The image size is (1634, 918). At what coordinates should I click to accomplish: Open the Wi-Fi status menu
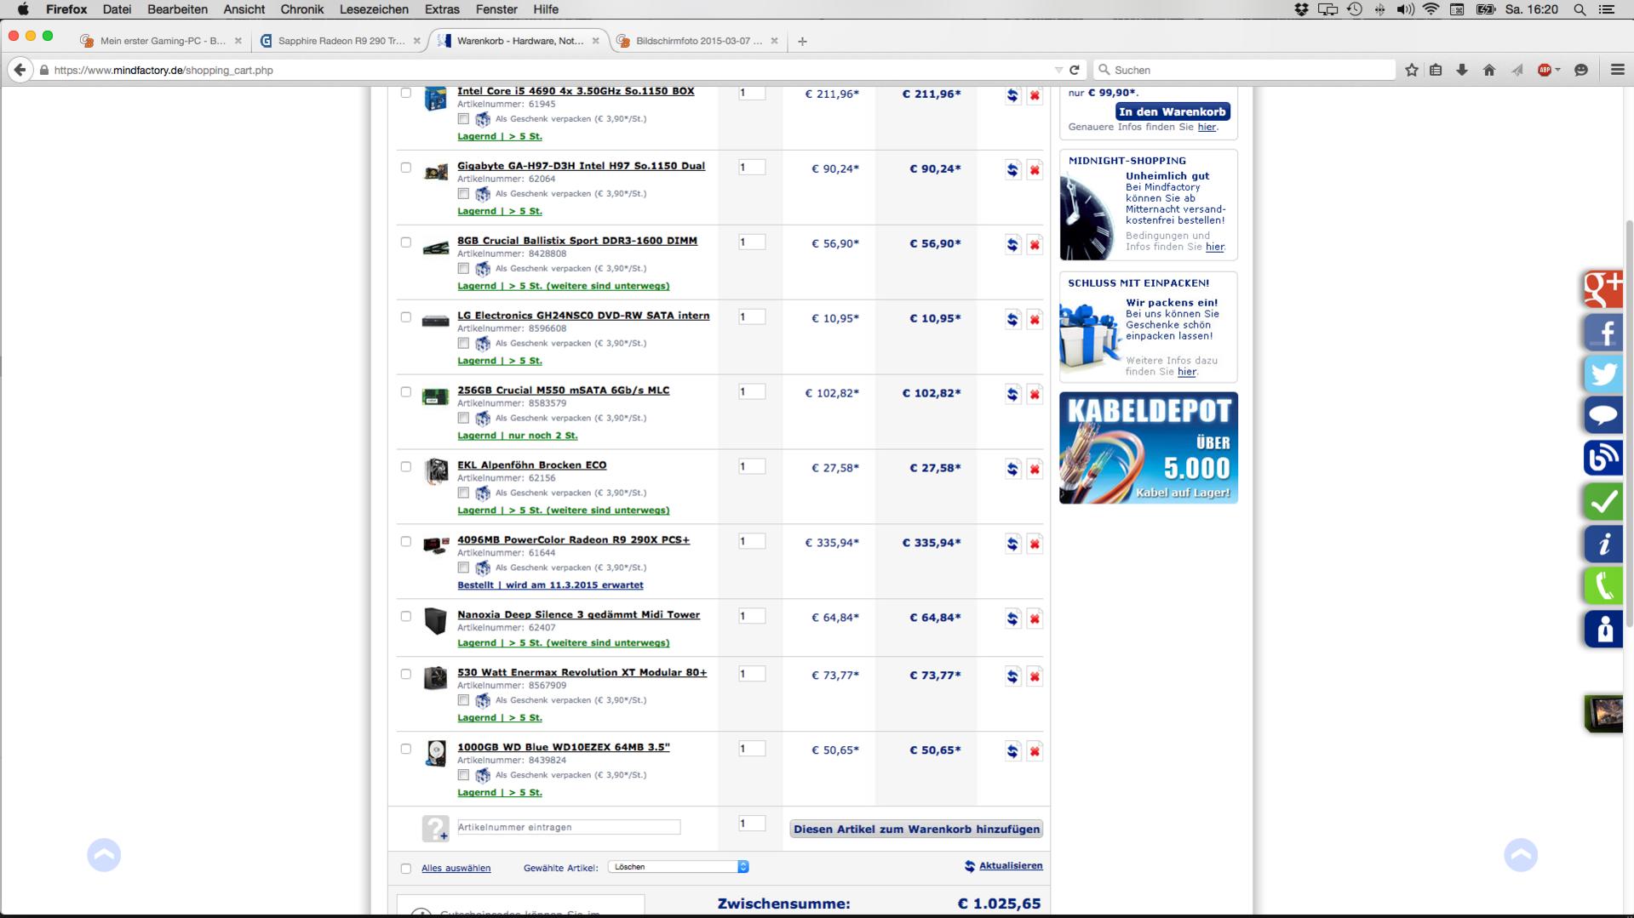1431,9
